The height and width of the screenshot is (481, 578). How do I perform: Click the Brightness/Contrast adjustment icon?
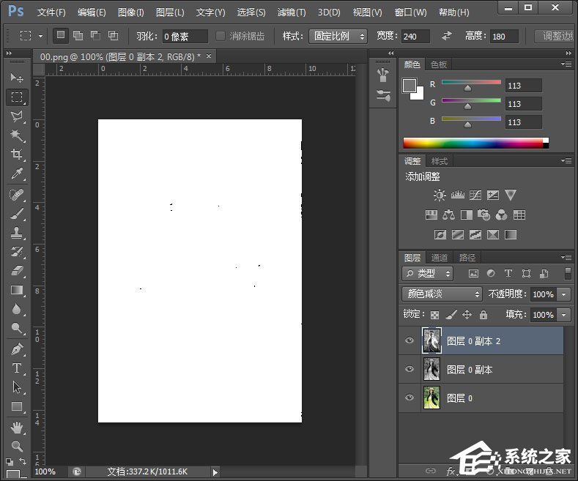tap(440, 195)
